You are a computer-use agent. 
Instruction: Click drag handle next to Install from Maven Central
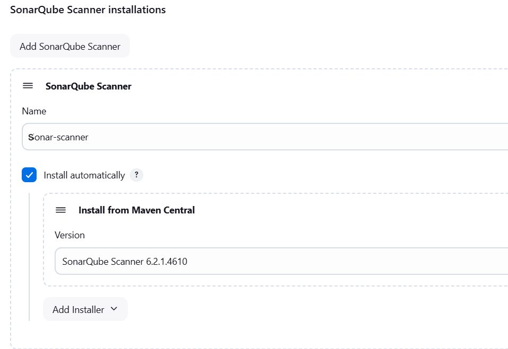tap(60, 210)
